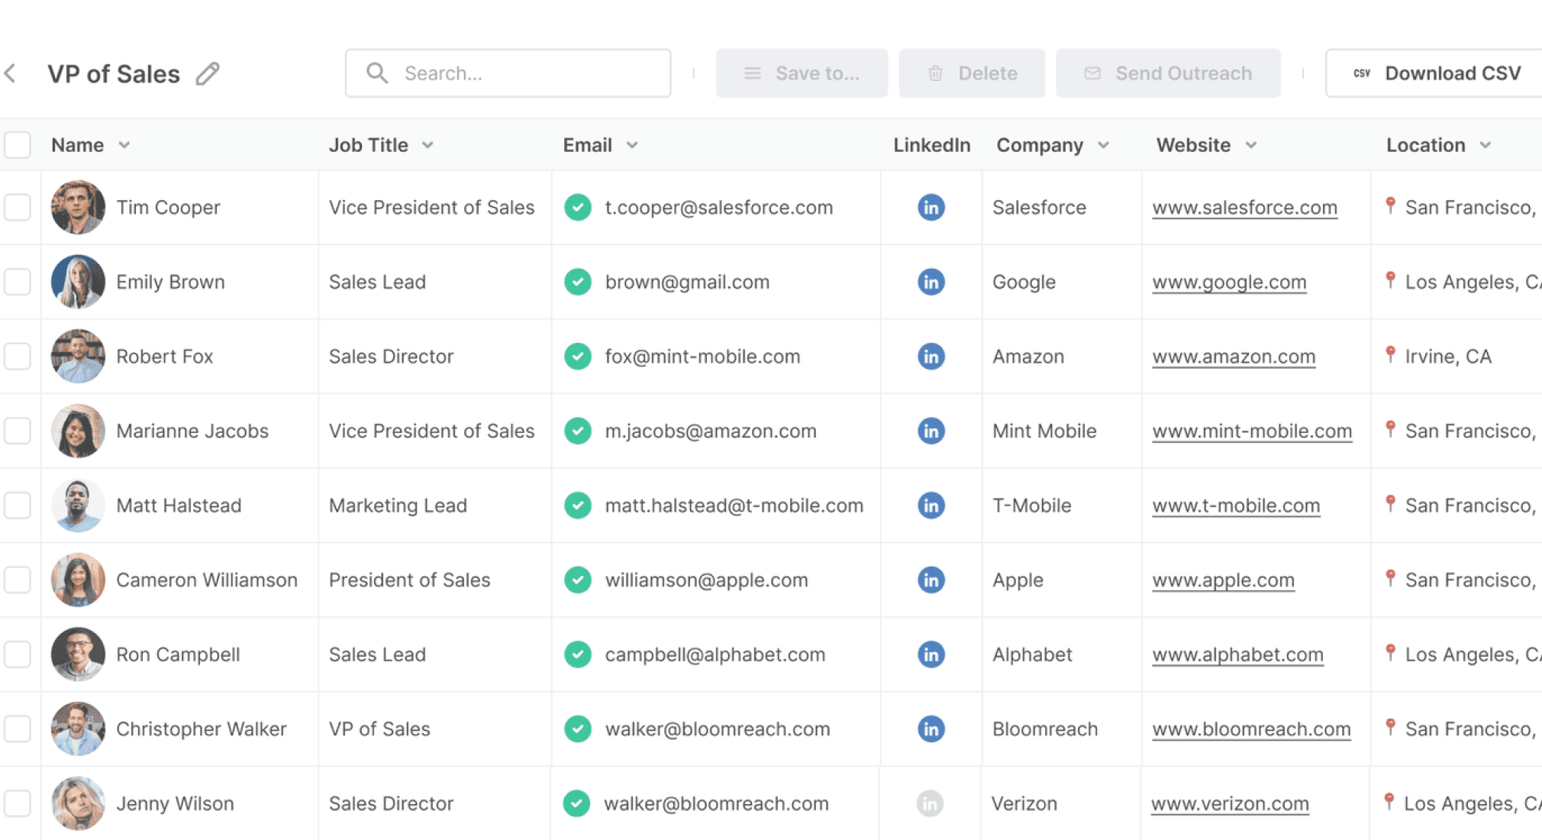Click location pin in Ron Campbell's row

pos(1391,653)
